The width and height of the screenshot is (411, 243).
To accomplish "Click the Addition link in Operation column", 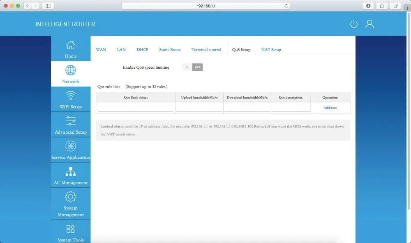I will (x=330, y=108).
